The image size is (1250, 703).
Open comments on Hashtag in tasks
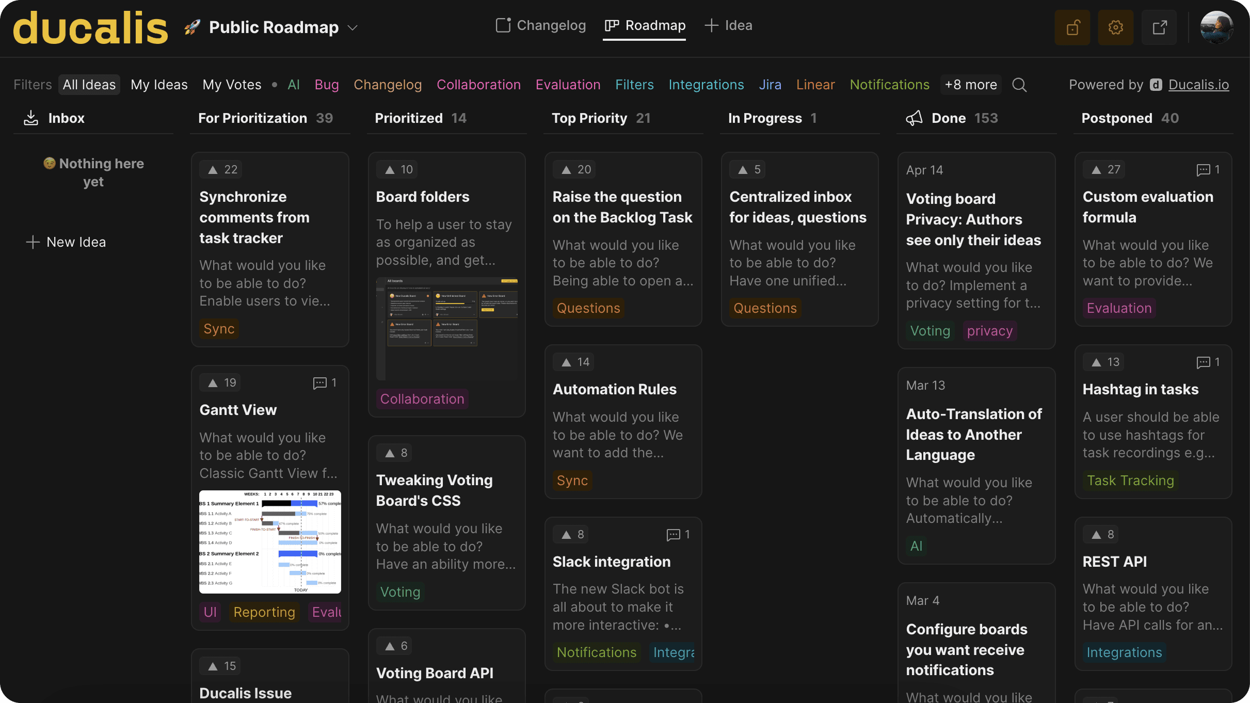point(1208,362)
